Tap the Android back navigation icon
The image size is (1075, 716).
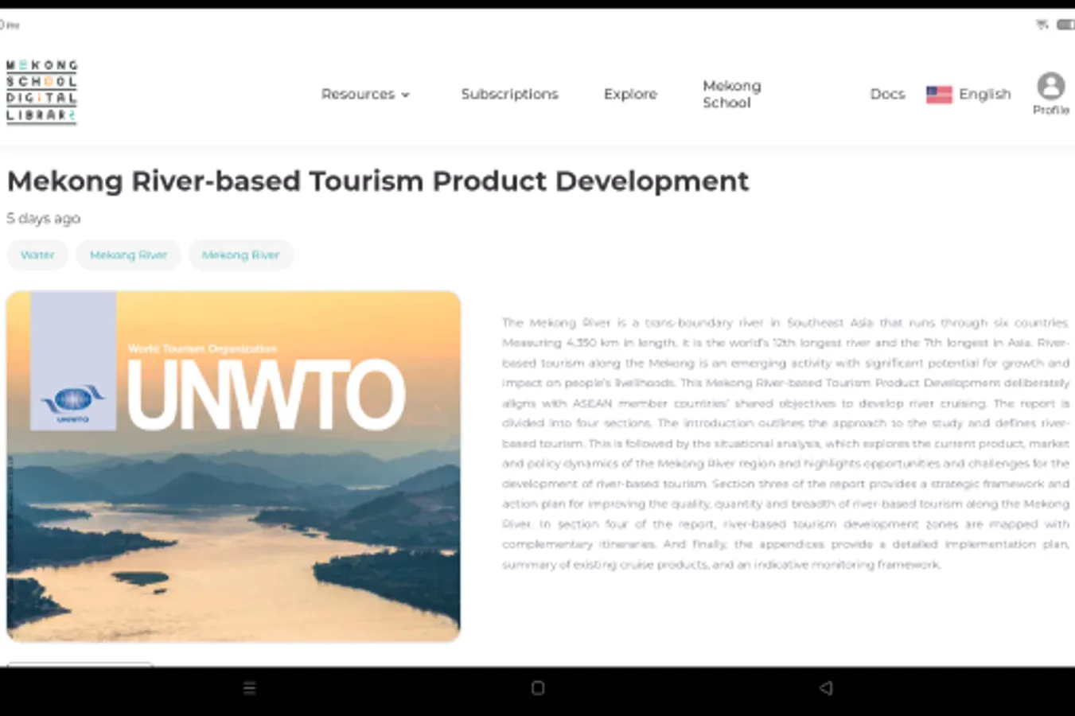(826, 688)
